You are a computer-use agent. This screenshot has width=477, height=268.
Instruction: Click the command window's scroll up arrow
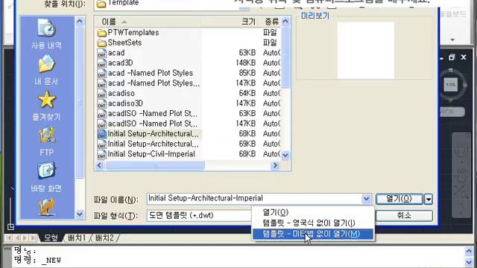469,252
